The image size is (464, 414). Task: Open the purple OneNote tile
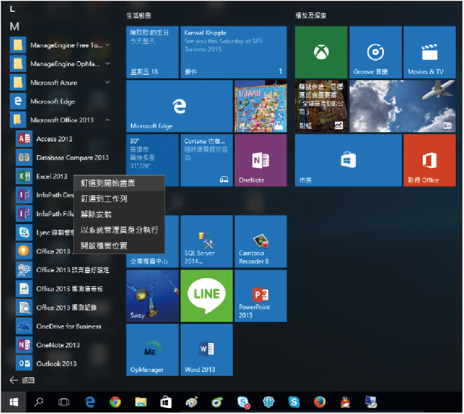(x=260, y=160)
